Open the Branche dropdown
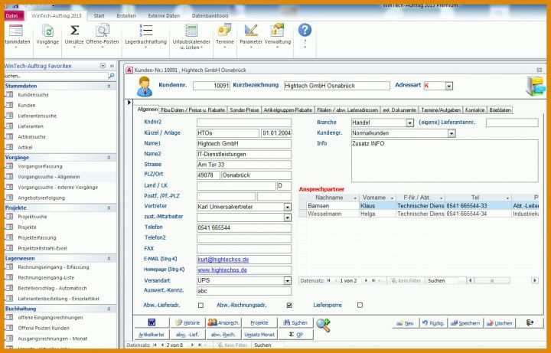551x353 pixels. click(x=409, y=123)
